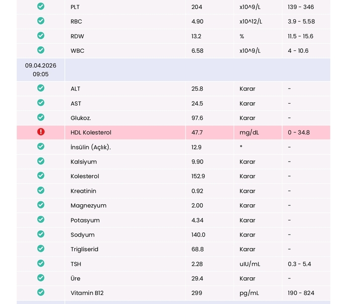This screenshot has width=347, height=304.
Task: Click the Vitamin B12 reference range 190 - 824
Action: click(x=301, y=293)
